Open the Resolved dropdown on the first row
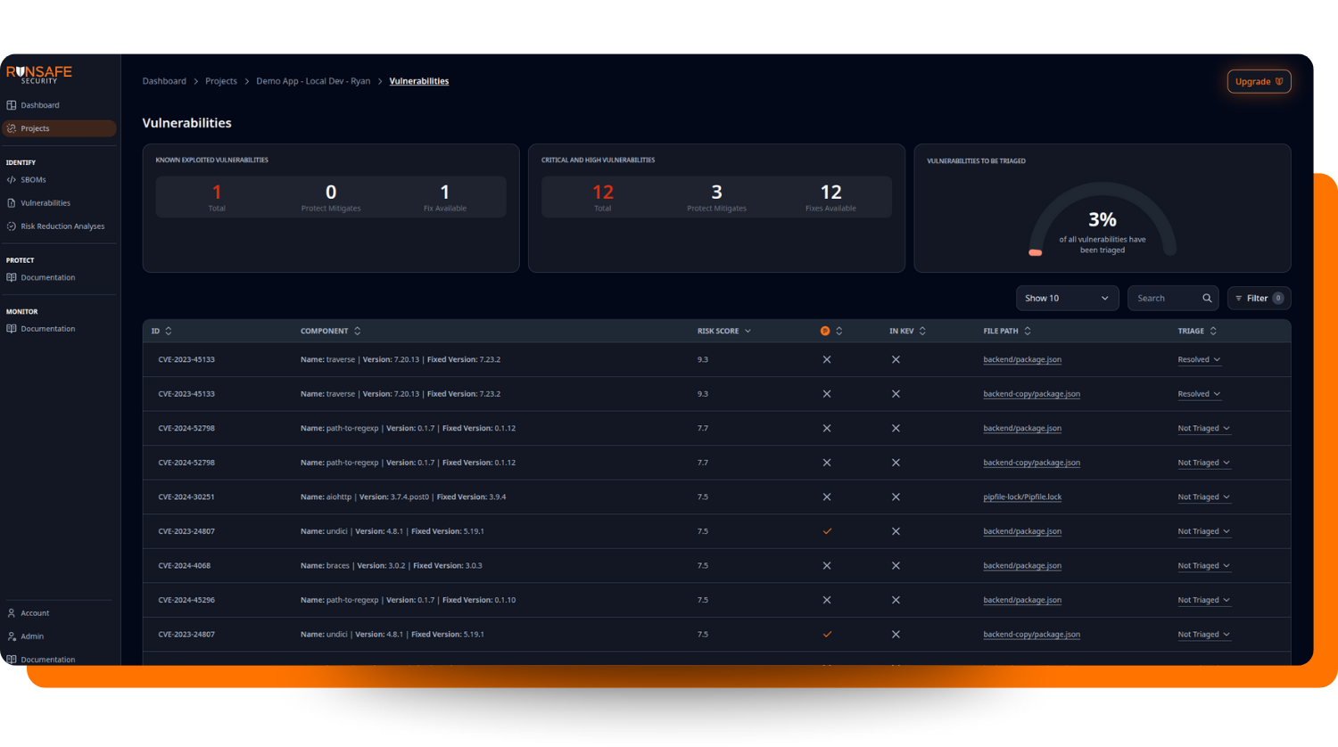Screen dimensions: 1338x747 pyautogui.click(x=1199, y=359)
